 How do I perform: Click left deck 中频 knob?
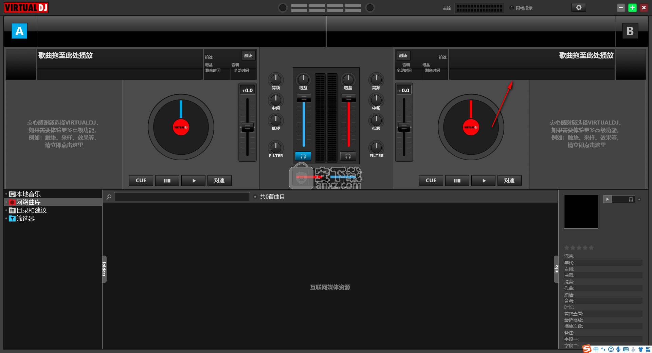click(276, 100)
